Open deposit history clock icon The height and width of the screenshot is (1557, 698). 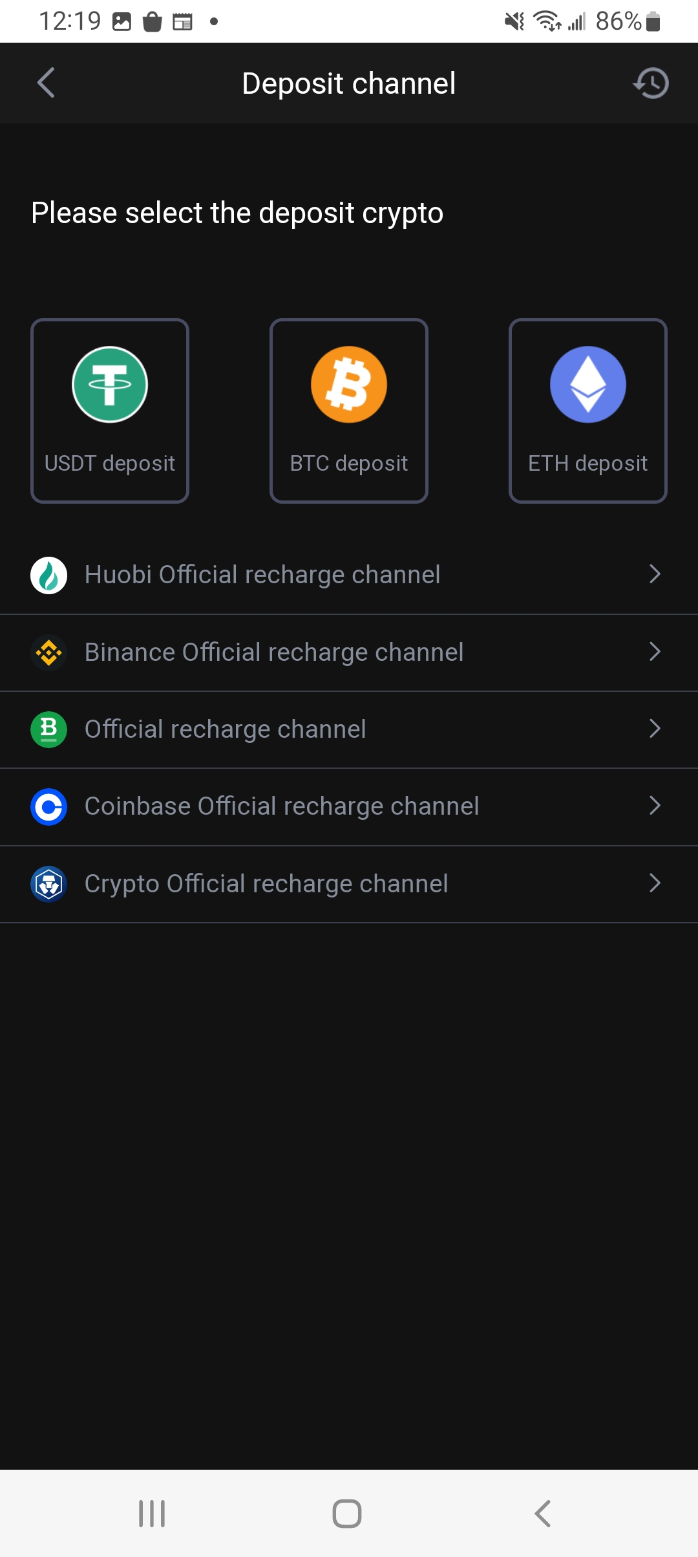pyautogui.click(x=651, y=83)
